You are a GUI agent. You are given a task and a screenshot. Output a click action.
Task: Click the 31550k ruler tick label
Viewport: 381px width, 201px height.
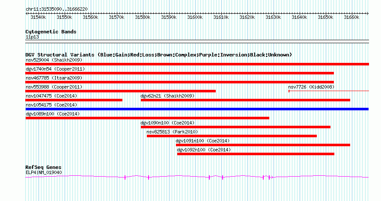pyautogui.click(x=64, y=17)
